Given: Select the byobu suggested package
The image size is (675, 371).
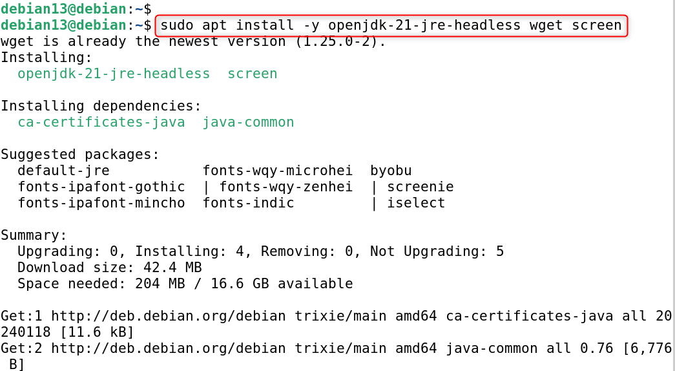Looking at the screenshot, I should [x=391, y=171].
